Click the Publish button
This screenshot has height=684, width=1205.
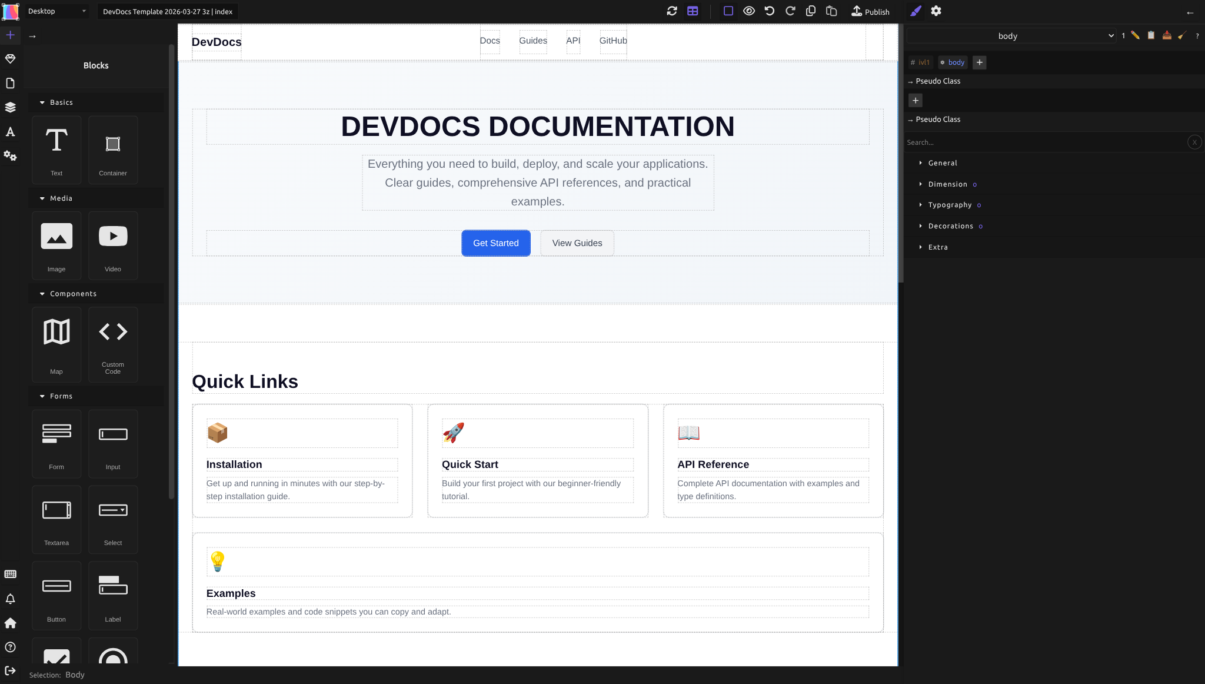(x=870, y=11)
